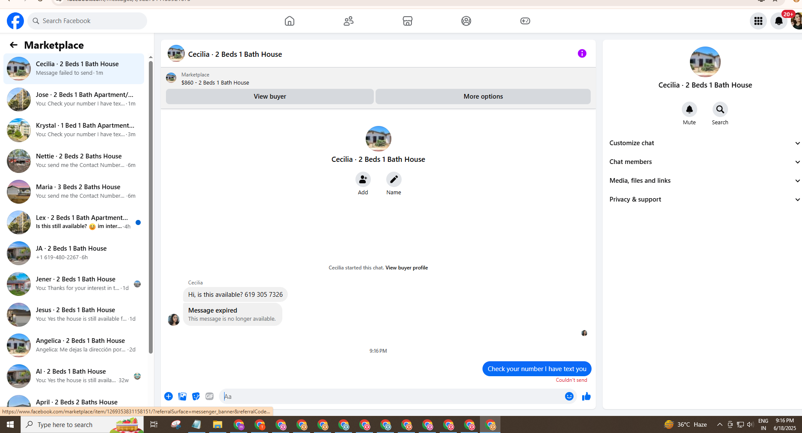The image size is (802, 433).
Task: Open the Marketplace storefront icon
Action: (408, 21)
